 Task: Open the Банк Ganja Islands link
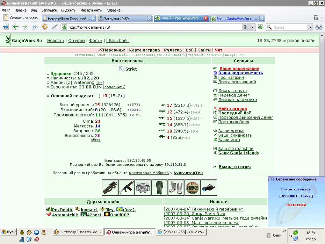point(239,153)
